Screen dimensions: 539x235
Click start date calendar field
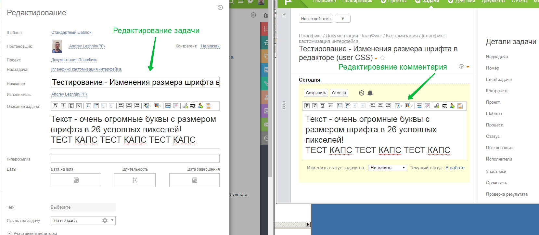pyautogui.click(x=76, y=180)
